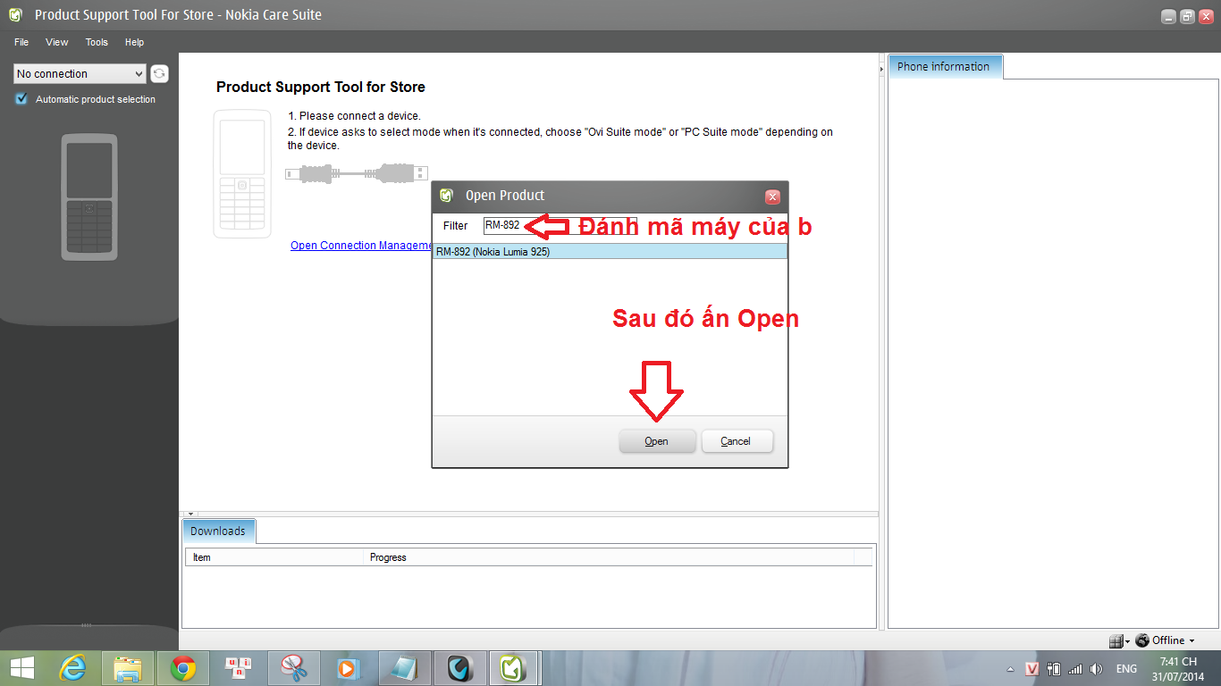Viewport: 1221px width, 686px height.
Task: Collapse the Downloads panel arrow
Action: [190, 514]
